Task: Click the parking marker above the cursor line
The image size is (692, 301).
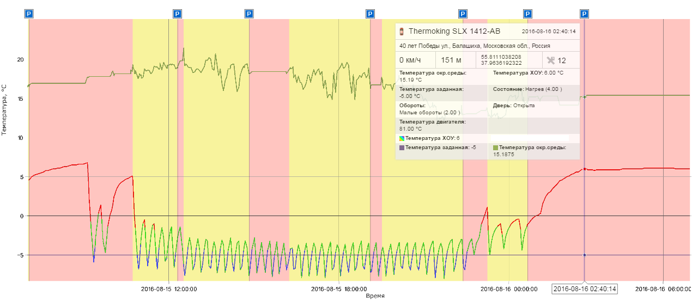Action: pos(585,14)
